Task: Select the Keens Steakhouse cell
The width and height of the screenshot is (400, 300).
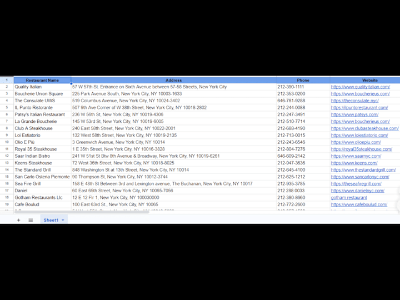Action: coord(42,163)
